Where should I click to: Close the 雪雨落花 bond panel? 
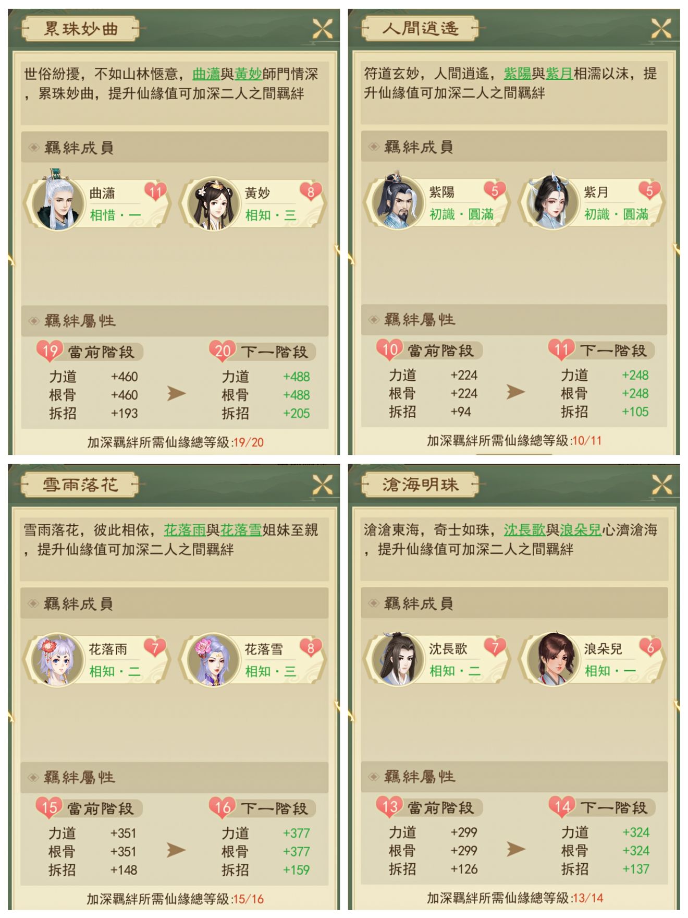click(x=322, y=485)
